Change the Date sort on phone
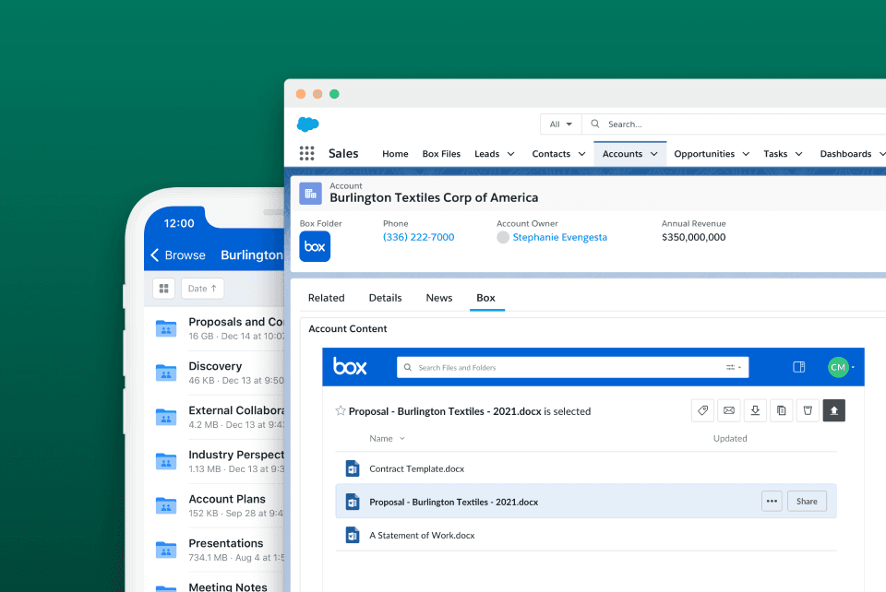The image size is (886, 592). point(203,289)
